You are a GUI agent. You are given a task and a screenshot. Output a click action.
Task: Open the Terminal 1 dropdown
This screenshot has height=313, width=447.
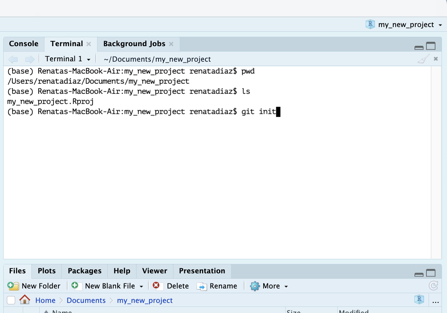[68, 59]
